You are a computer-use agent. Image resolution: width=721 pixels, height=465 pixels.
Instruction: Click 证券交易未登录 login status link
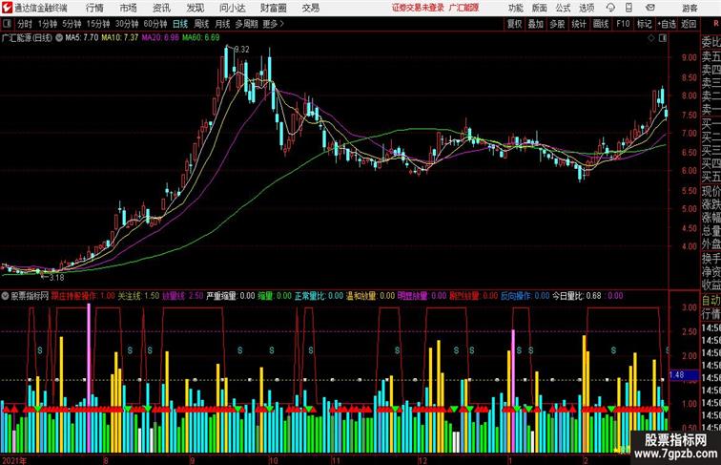[418, 8]
